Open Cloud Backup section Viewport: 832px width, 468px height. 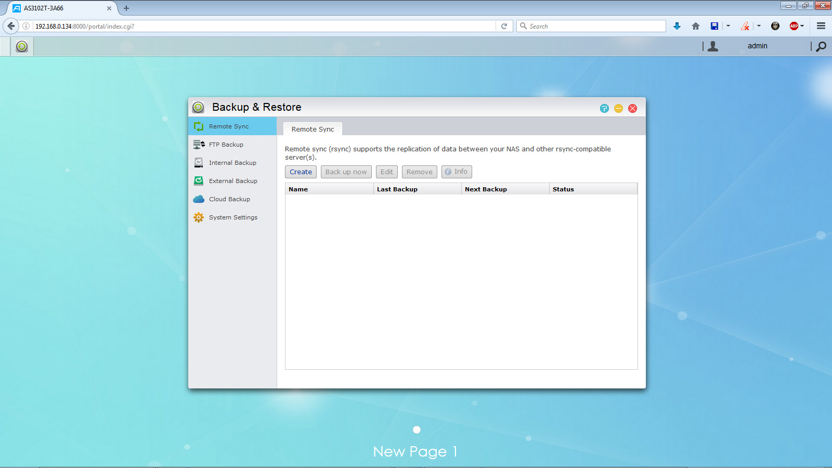pos(232,199)
